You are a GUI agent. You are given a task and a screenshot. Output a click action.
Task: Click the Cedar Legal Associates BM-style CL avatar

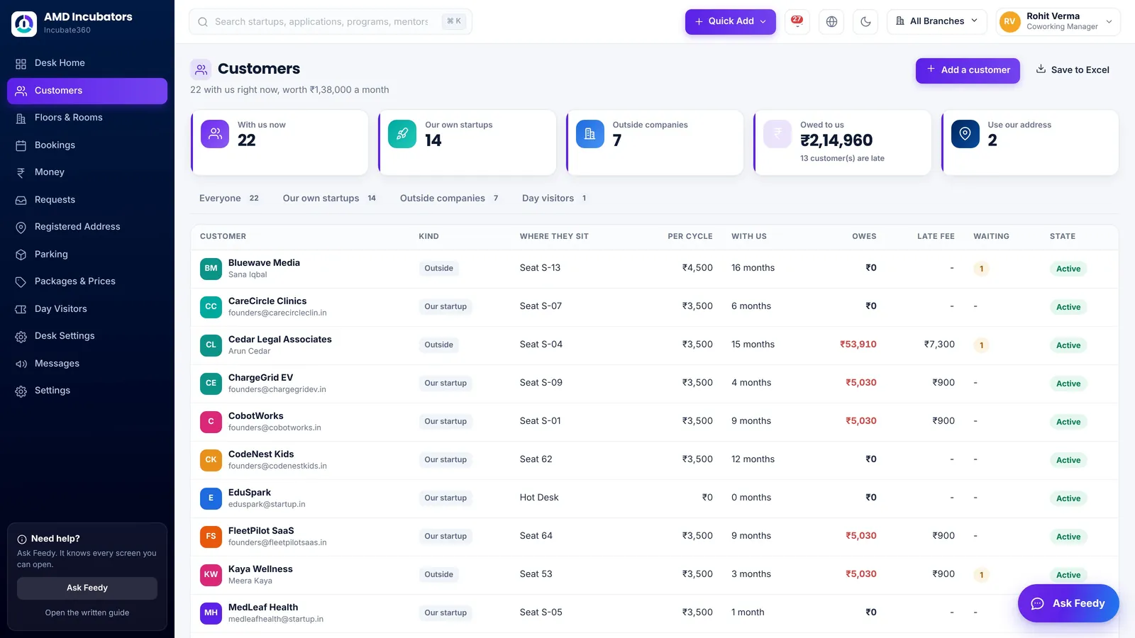click(211, 345)
